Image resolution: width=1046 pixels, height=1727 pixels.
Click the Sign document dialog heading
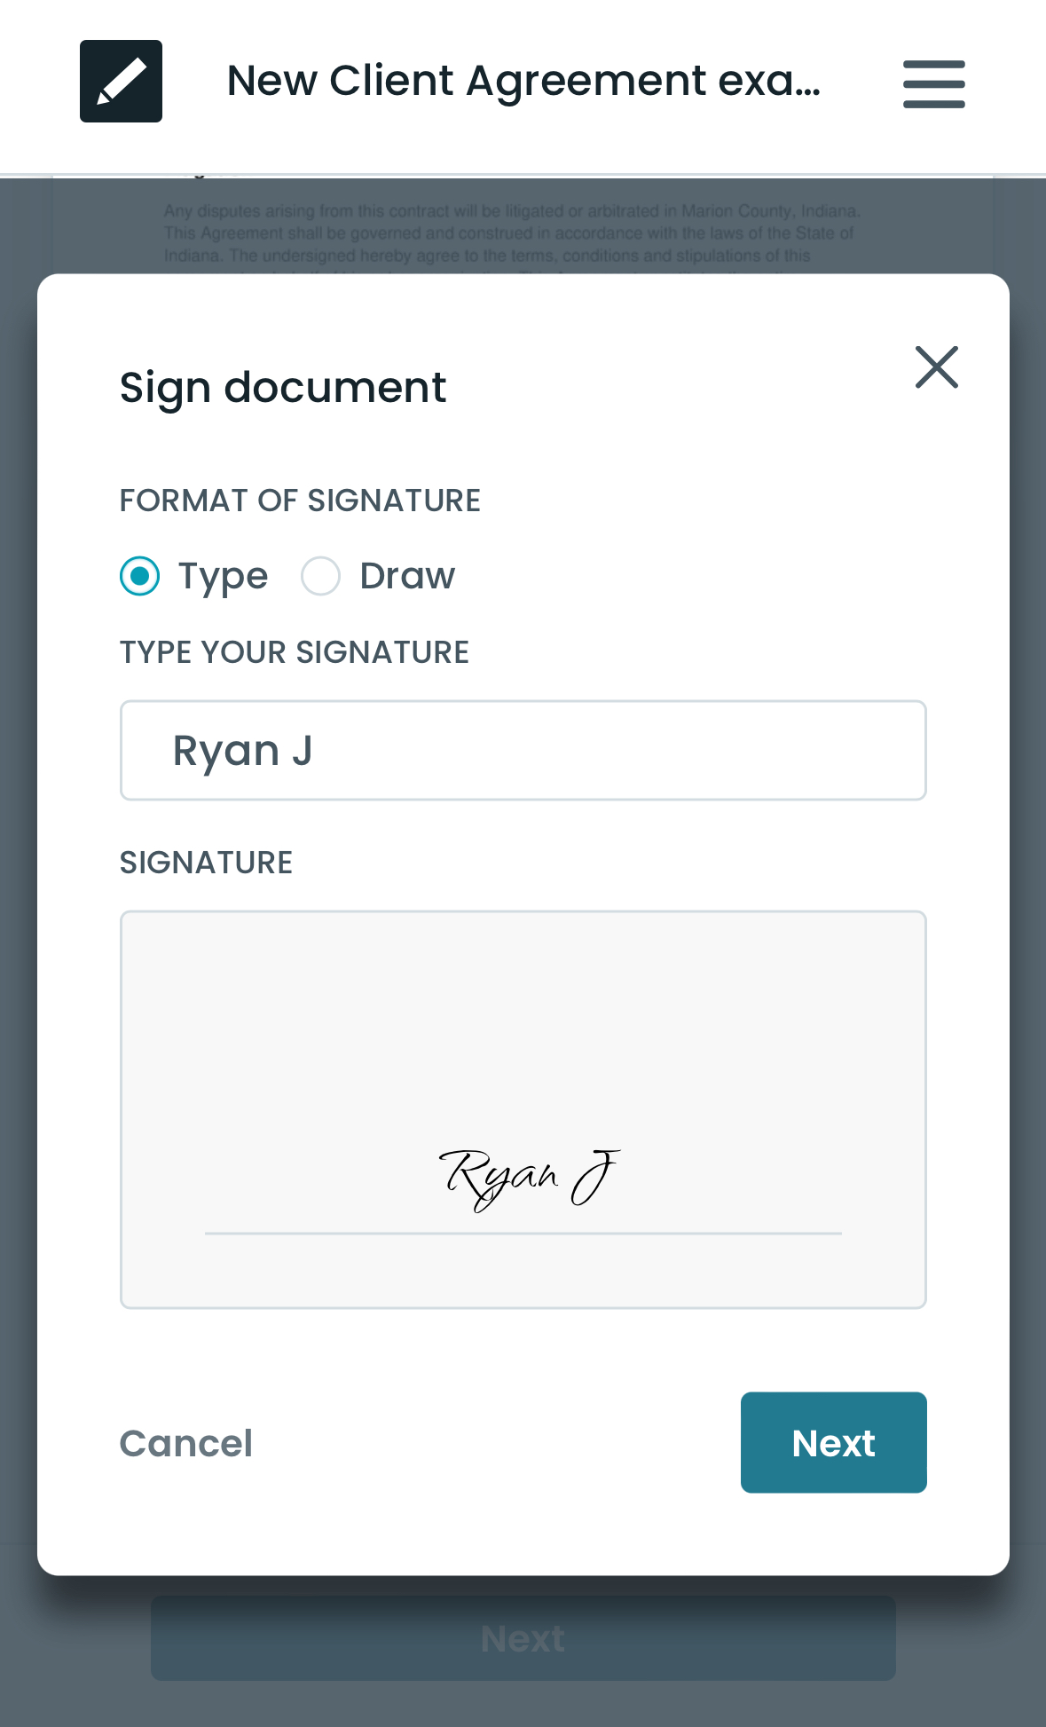(x=282, y=386)
